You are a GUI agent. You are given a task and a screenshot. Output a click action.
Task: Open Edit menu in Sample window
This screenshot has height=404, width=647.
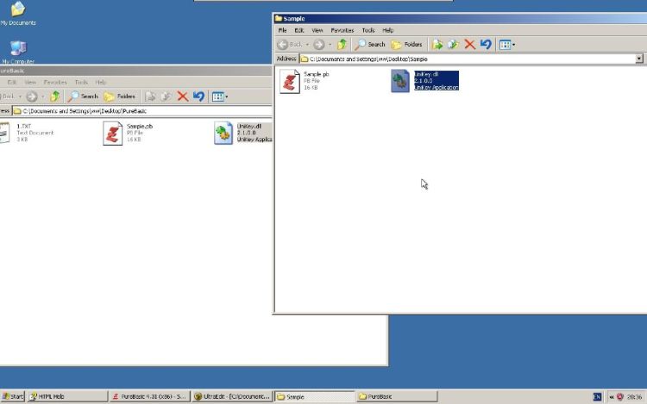point(299,30)
